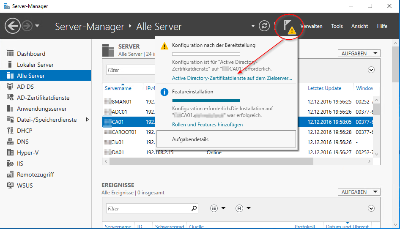Select the DA01 server row

coord(237,152)
